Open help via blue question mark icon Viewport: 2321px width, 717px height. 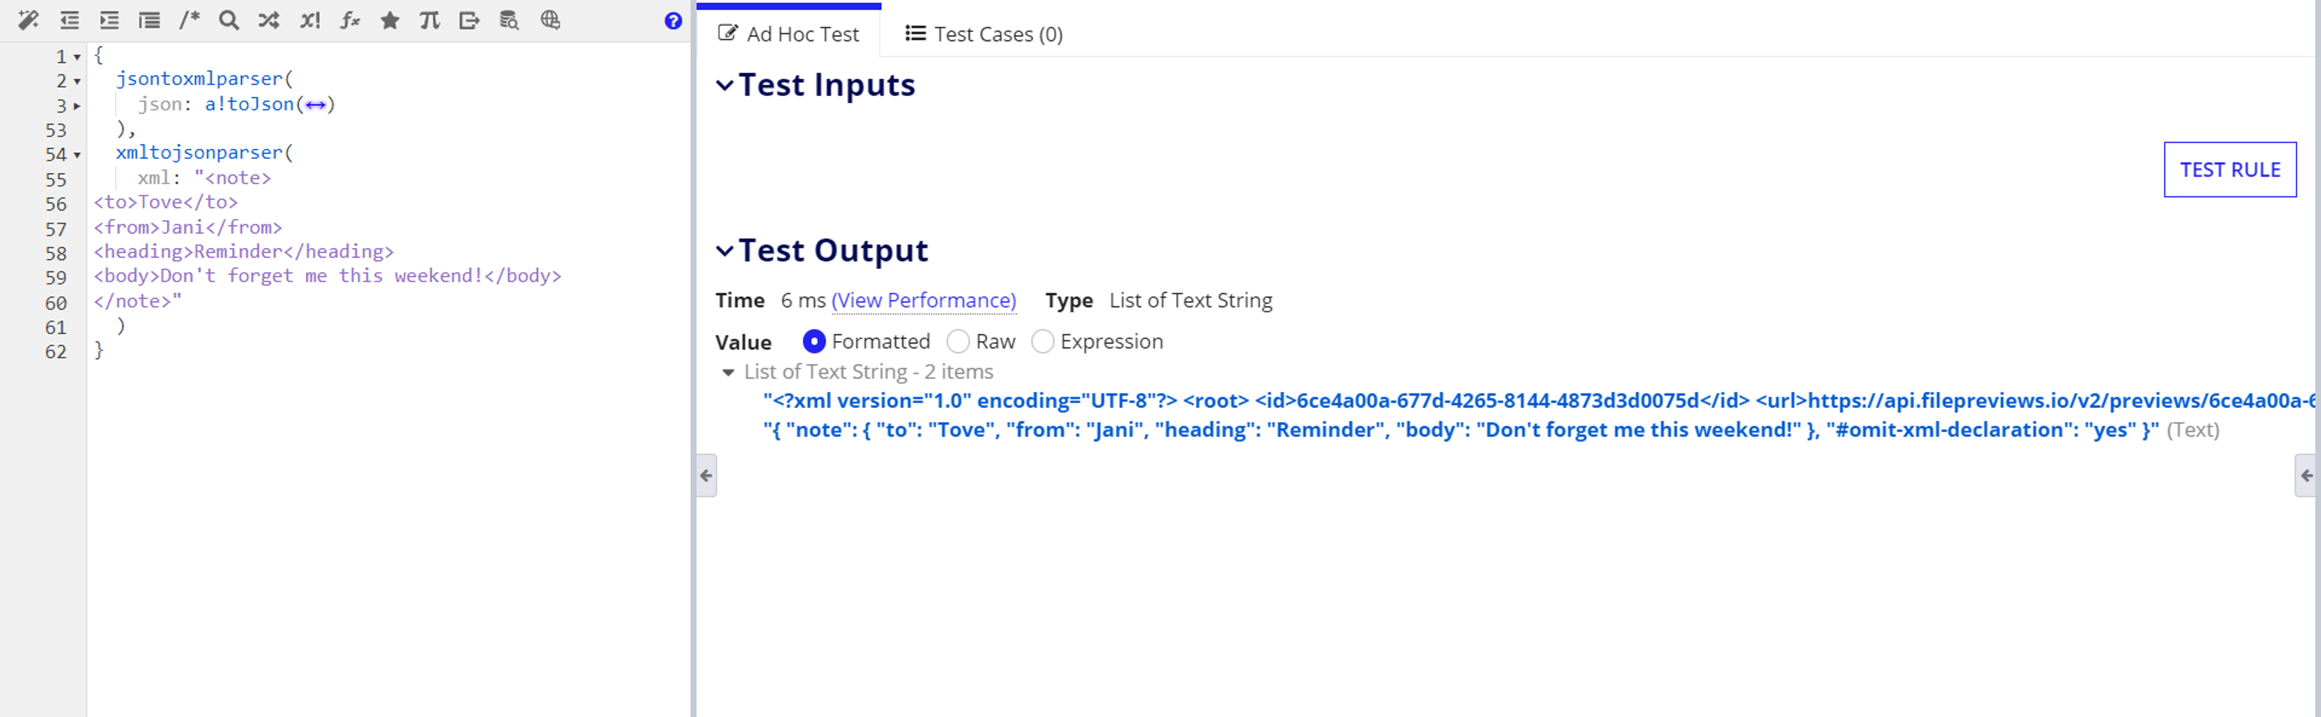coord(673,21)
